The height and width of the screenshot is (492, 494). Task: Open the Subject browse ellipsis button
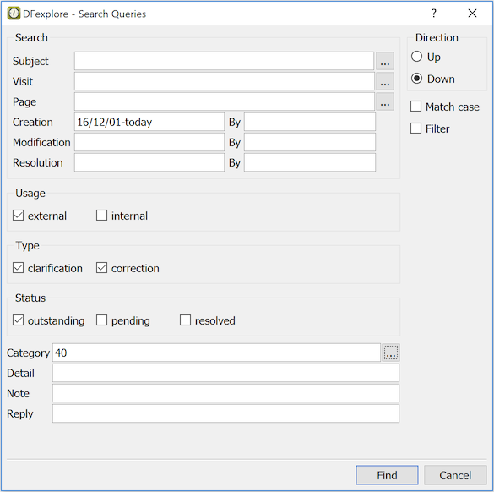[x=385, y=61]
